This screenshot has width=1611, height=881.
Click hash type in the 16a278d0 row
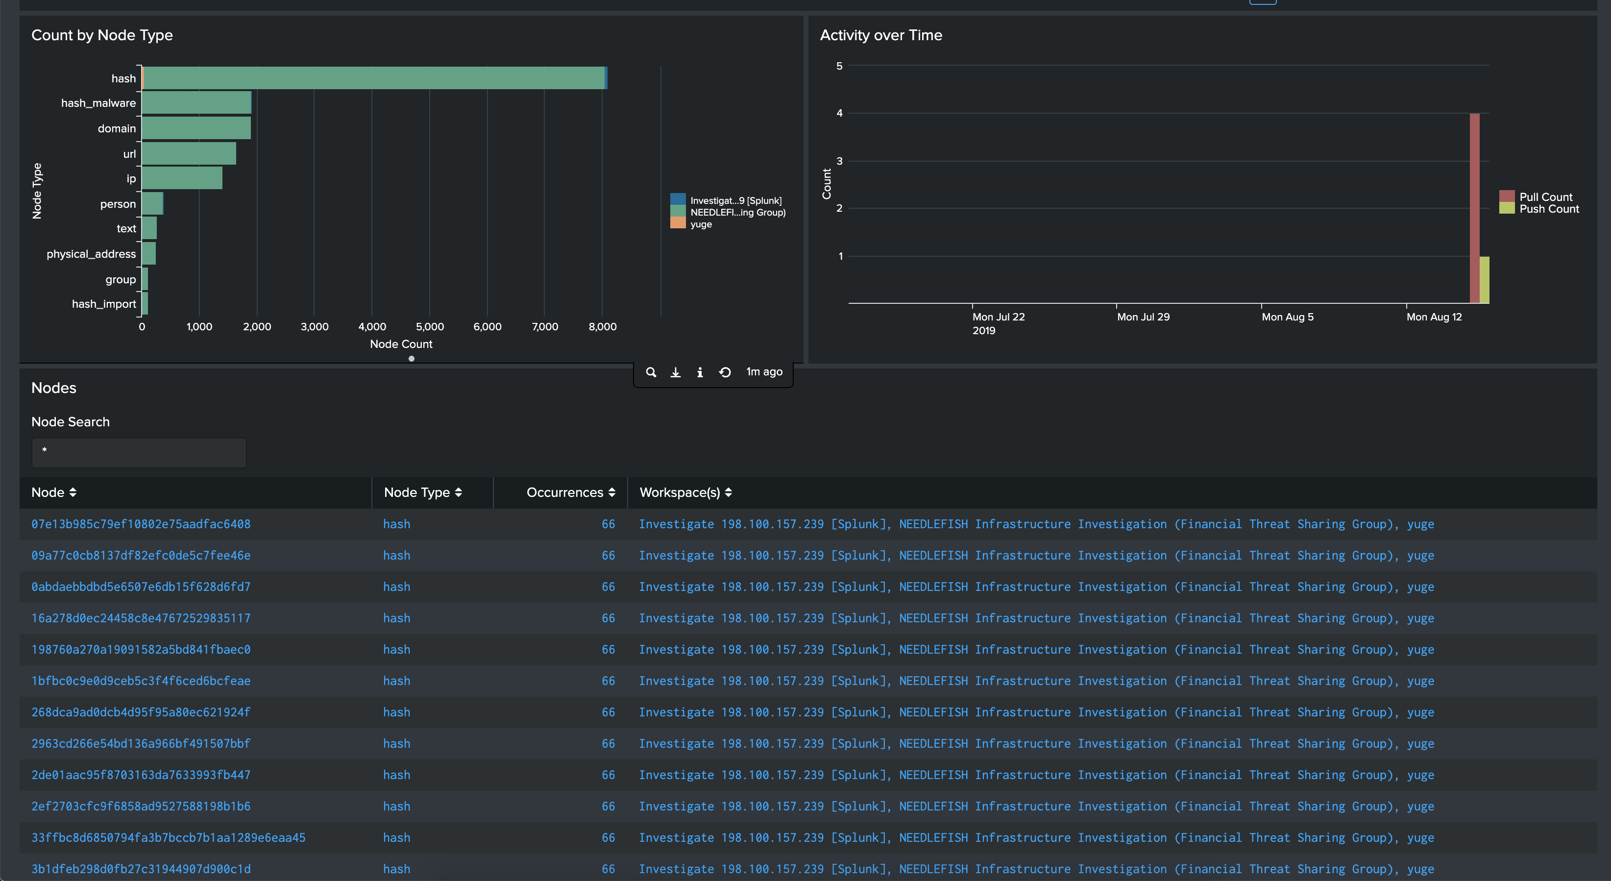pos(396,618)
